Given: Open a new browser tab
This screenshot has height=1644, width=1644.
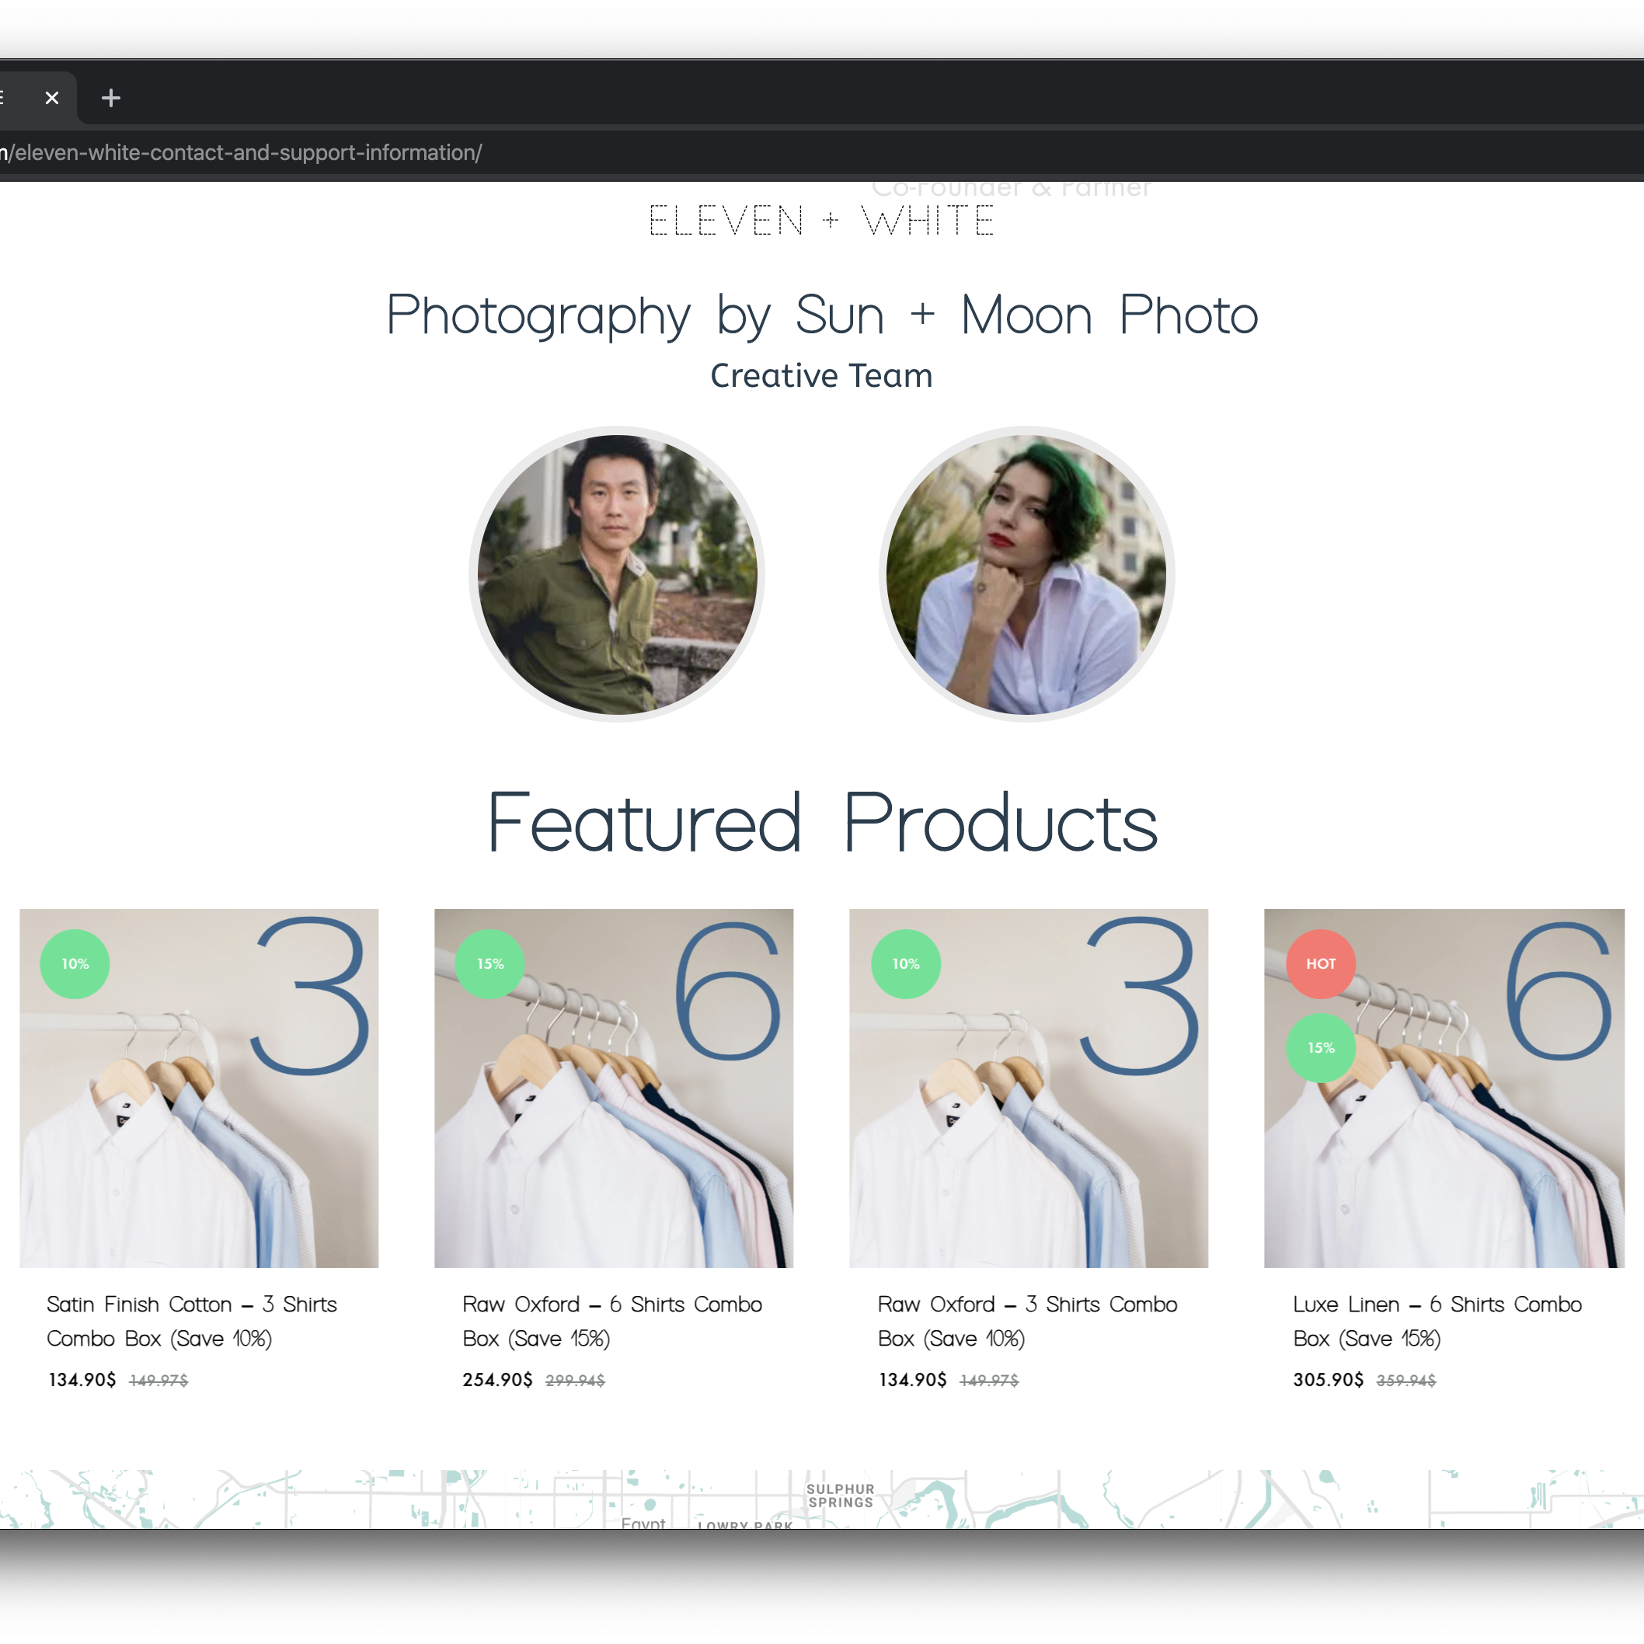Looking at the screenshot, I should click(x=110, y=98).
